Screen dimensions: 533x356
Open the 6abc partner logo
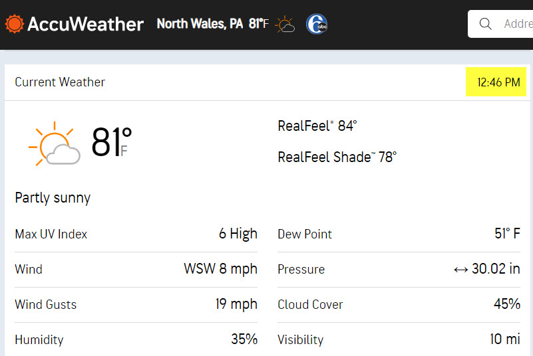point(317,24)
